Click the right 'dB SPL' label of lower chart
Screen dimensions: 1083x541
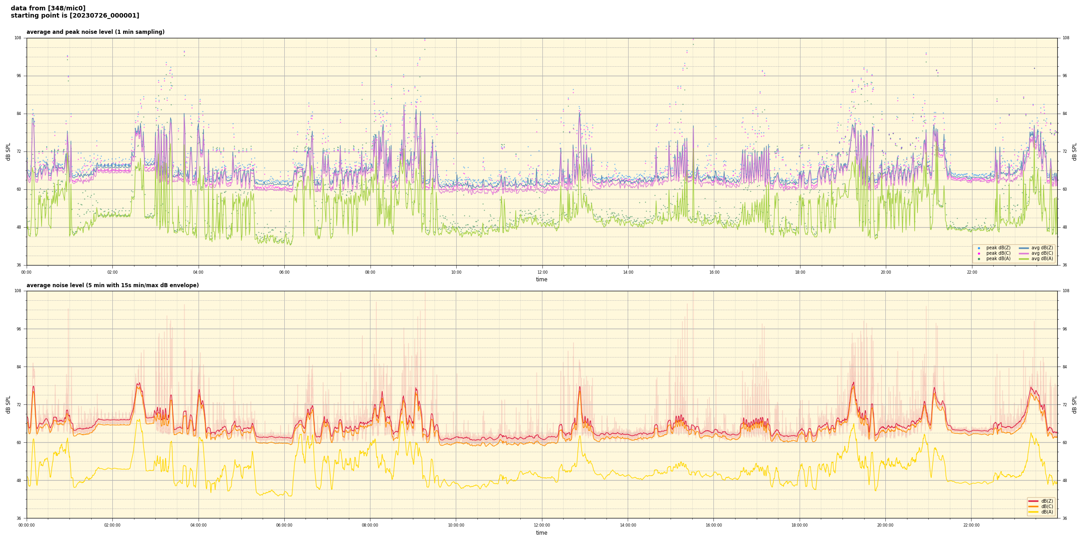1074,404
